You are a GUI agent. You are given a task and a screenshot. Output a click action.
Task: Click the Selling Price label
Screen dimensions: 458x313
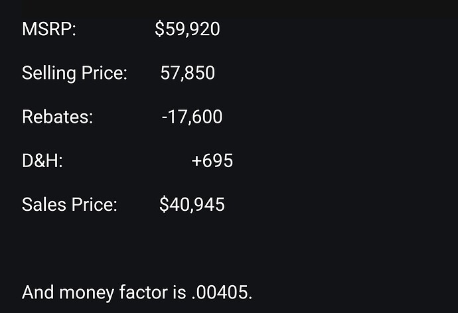click(x=75, y=73)
